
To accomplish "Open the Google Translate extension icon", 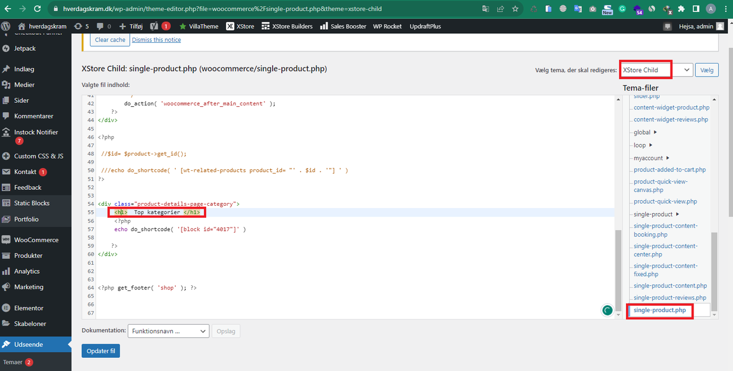I will (577, 9).
